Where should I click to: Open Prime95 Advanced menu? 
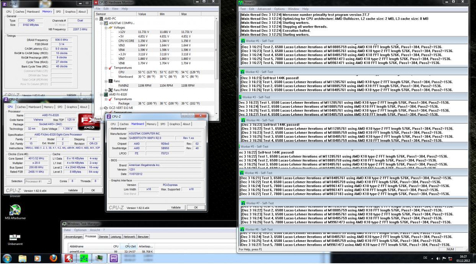pyautogui.click(x=264, y=9)
